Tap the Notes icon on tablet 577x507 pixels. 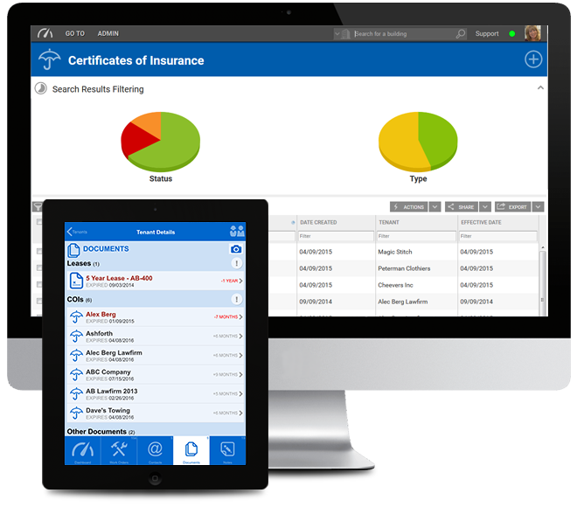[x=227, y=448]
